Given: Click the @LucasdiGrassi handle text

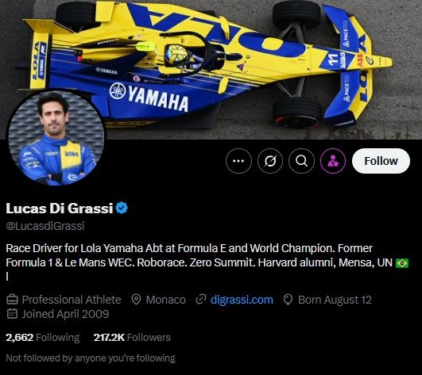Looking at the screenshot, I should click(x=45, y=226).
